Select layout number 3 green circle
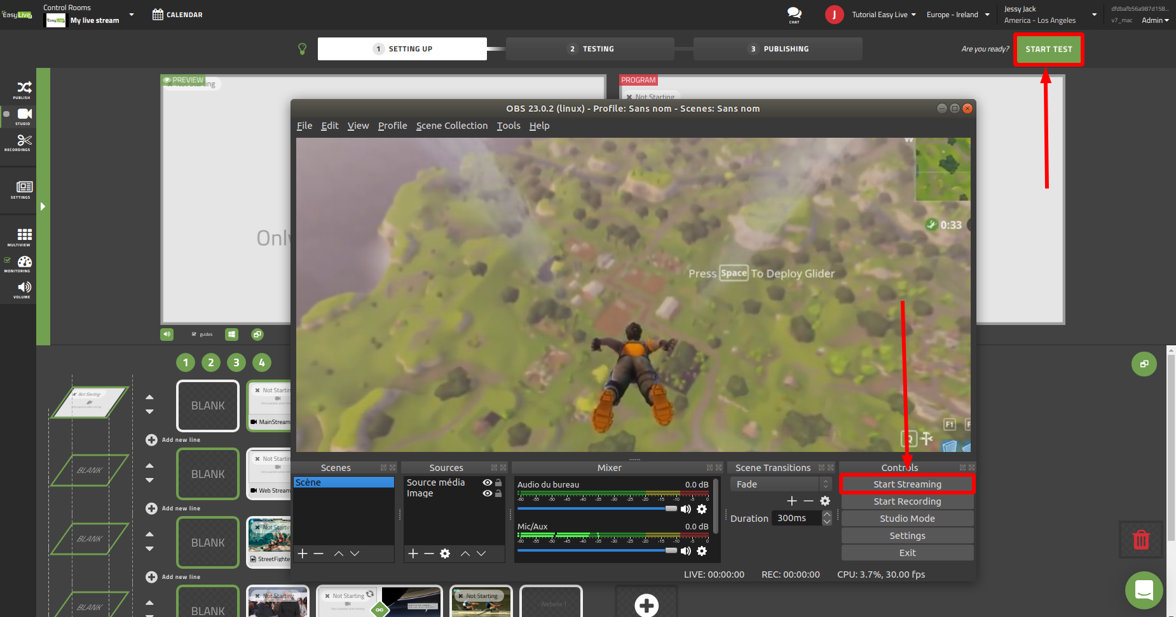1176x617 pixels. pyautogui.click(x=236, y=362)
